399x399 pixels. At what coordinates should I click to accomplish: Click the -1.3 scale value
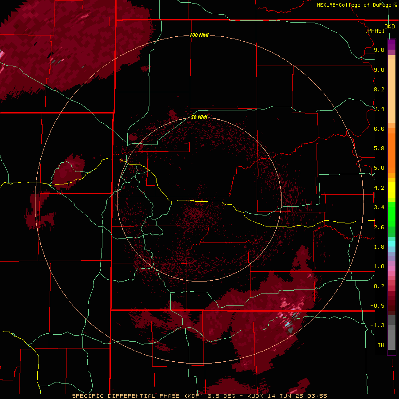pyautogui.click(x=377, y=325)
